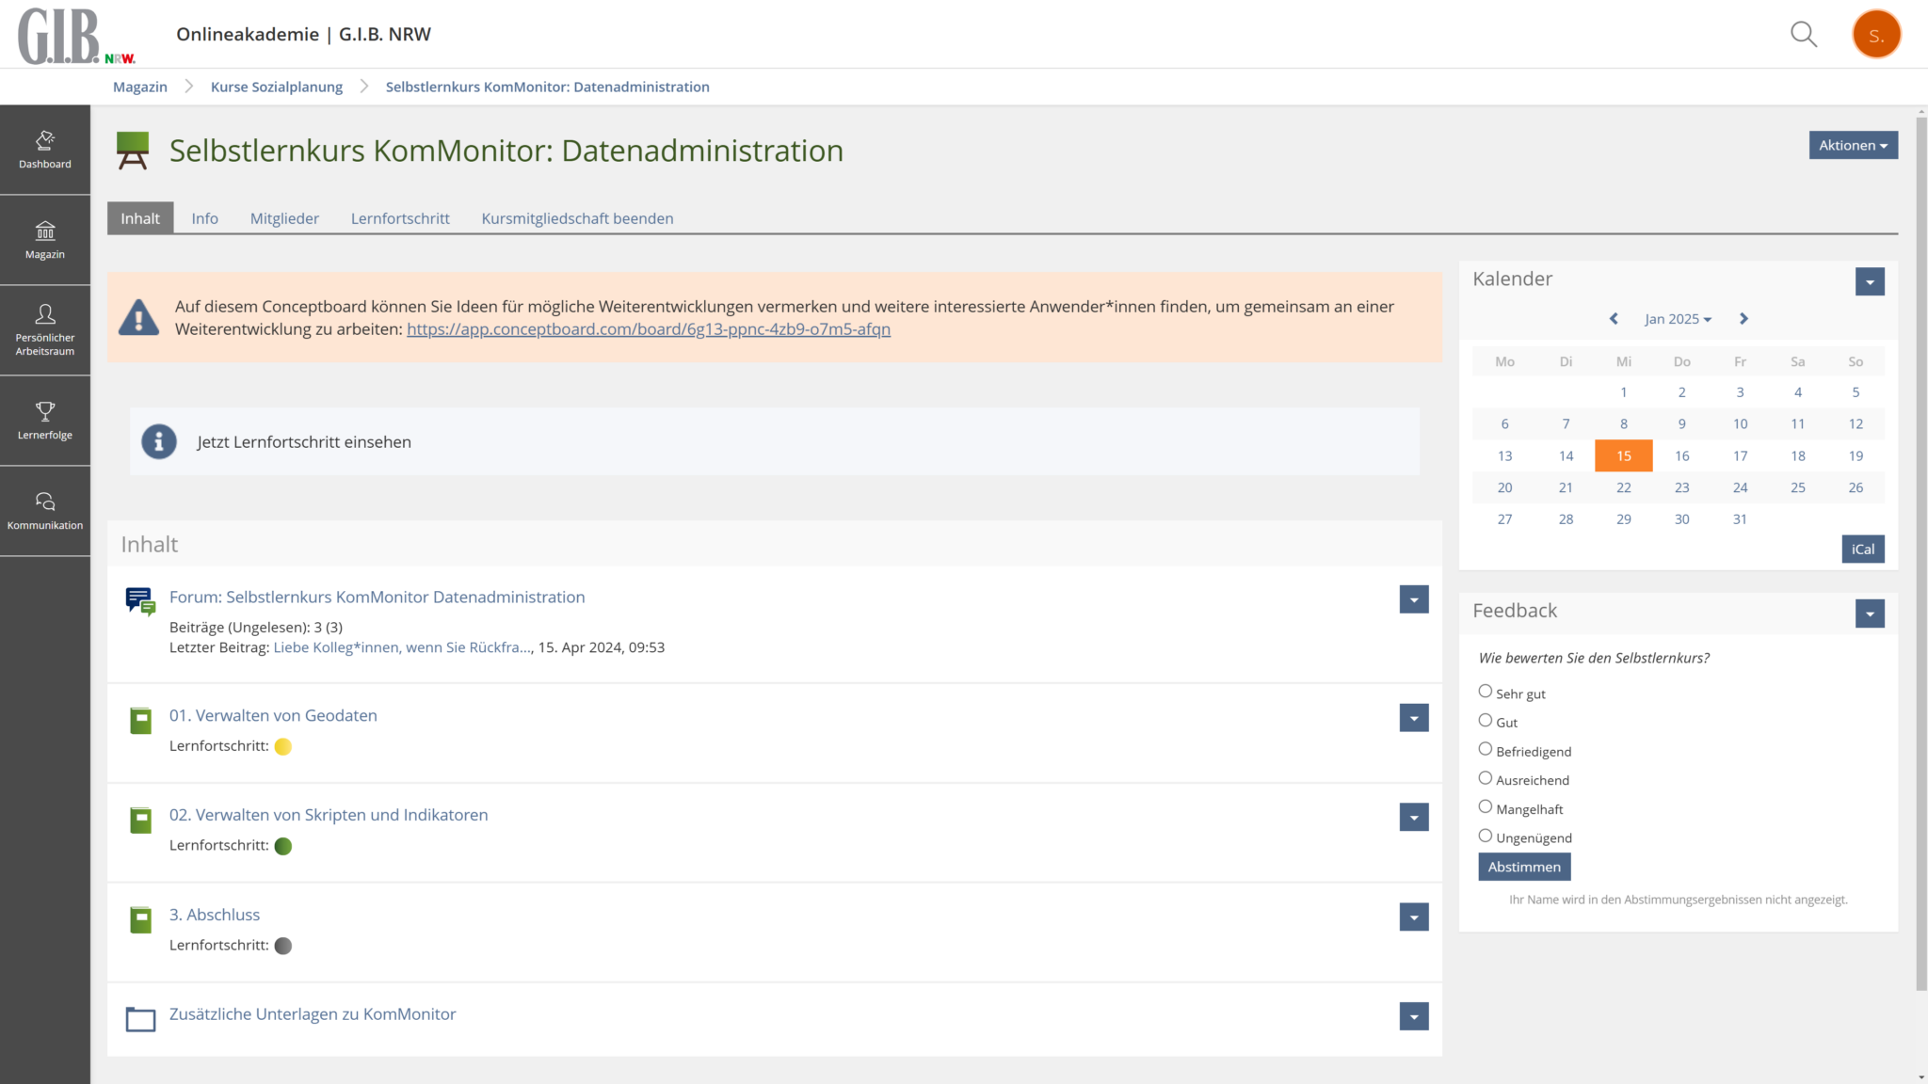Click the course blackboard icon beside title

[x=133, y=151]
